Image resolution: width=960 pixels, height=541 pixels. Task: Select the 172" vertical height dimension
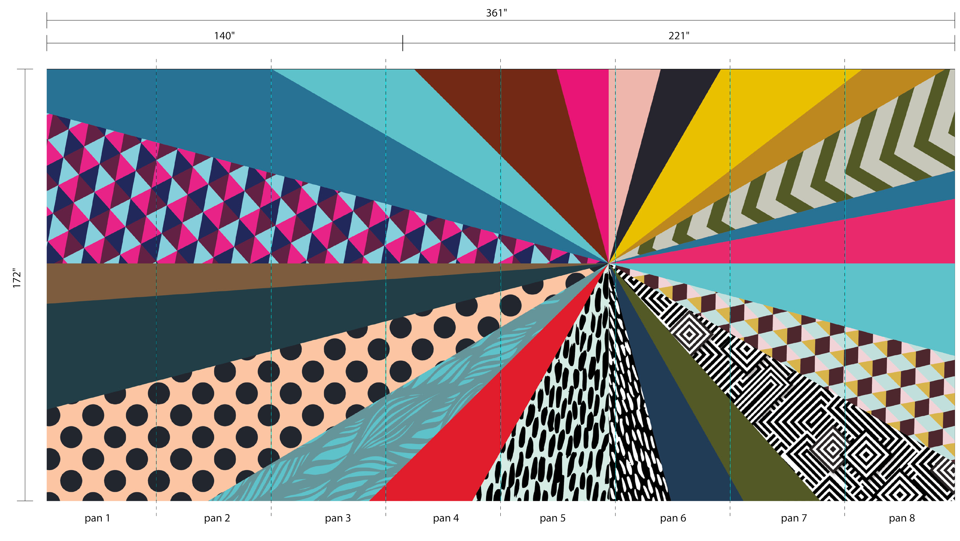tap(17, 278)
